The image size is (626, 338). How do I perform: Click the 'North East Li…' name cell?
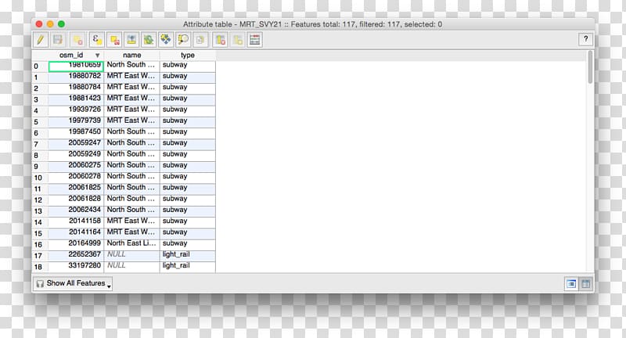(131, 245)
